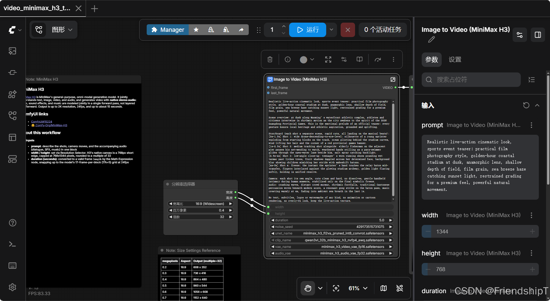Click the sliders icon in selection toolbar

344,59
